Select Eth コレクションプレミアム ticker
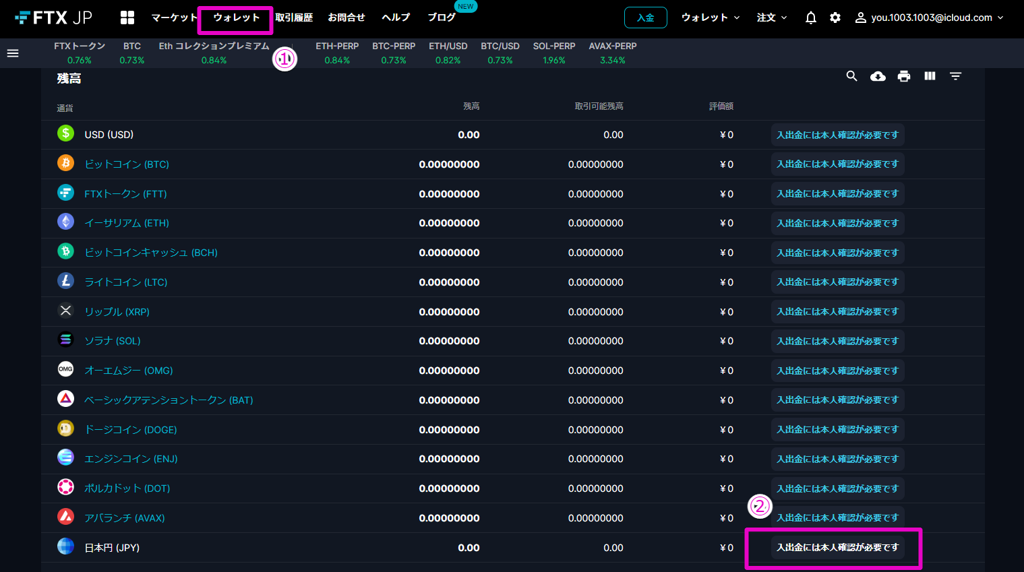Image resolution: width=1024 pixels, height=572 pixels. 214,53
